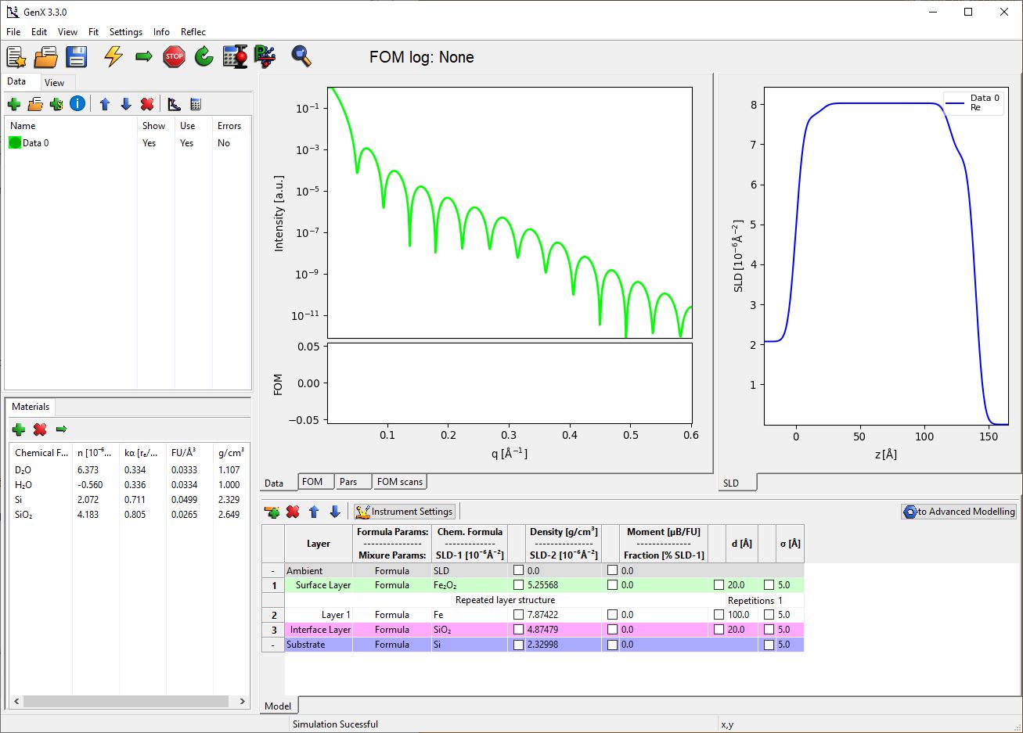This screenshot has width=1023, height=733.
Task: Add new material with green plus icon
Action: [x=19, y=429]
